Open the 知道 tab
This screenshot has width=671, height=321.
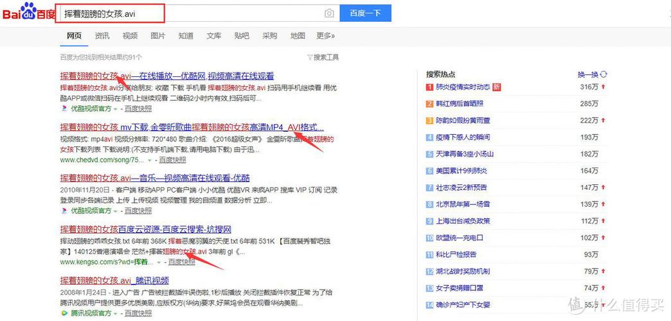coord(186,36)
